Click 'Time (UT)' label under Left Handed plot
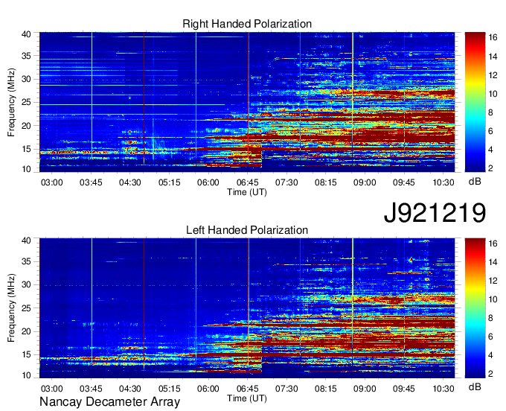 coord(247,399)
